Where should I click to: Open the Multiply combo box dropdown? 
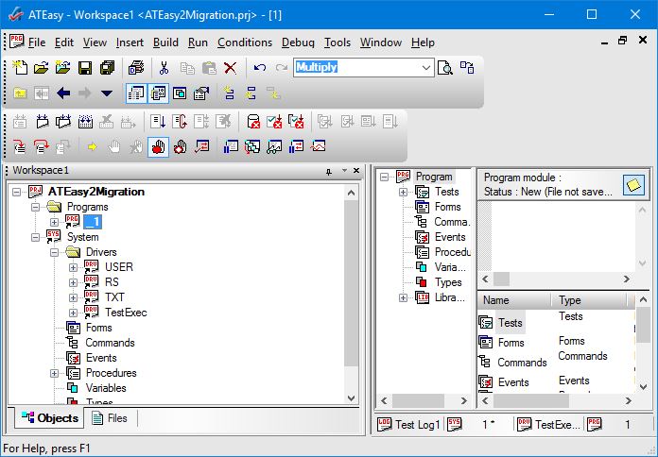click(426, 67)
